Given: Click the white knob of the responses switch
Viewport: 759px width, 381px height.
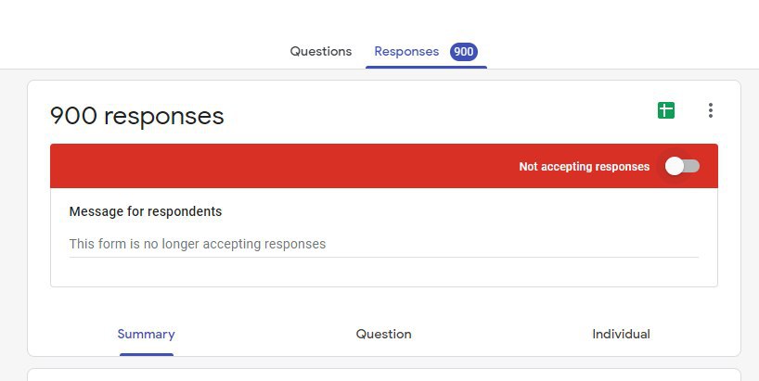Looking at the screenshot, I should [674, 166].
